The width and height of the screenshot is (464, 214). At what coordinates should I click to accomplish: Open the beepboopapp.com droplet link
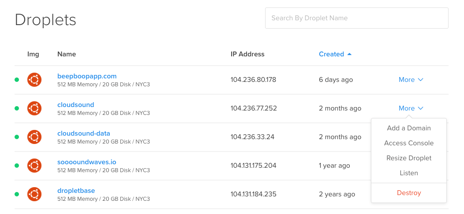[87, 76]
